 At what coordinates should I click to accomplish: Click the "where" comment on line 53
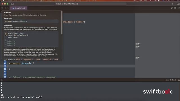[x=32, y=77]
